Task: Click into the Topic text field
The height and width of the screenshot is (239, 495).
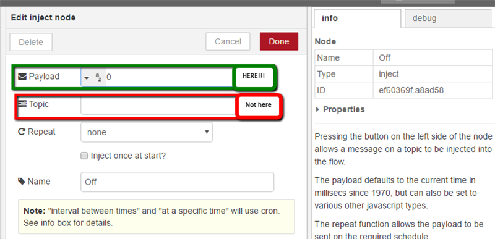Action: tap(159, 106)
